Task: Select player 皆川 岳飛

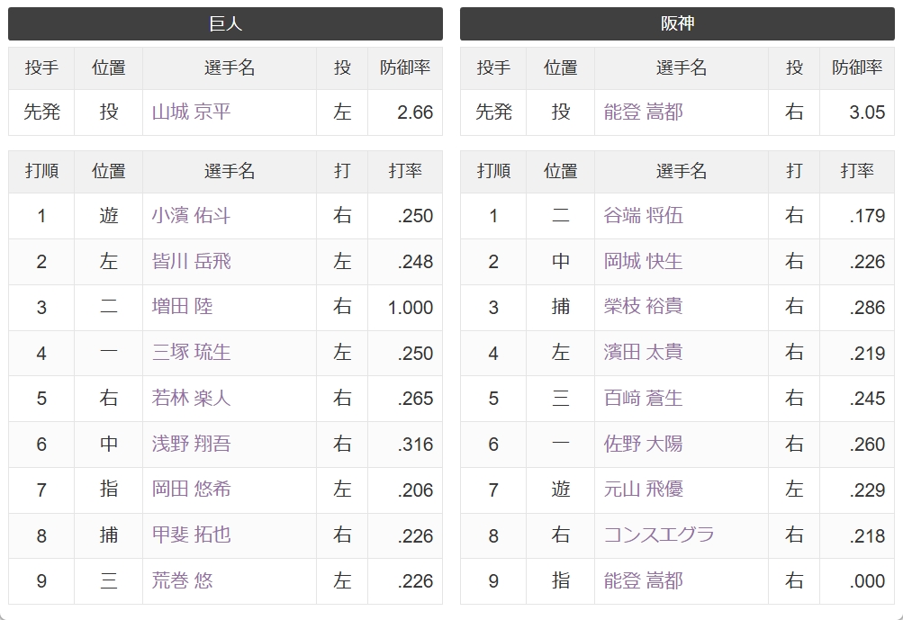Action: [191, 261]
